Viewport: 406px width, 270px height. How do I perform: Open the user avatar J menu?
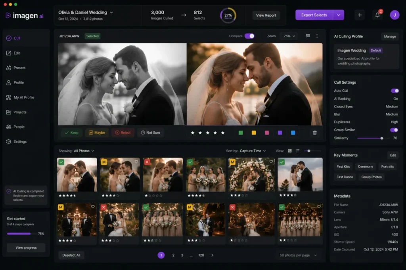(x=395, y=15)
